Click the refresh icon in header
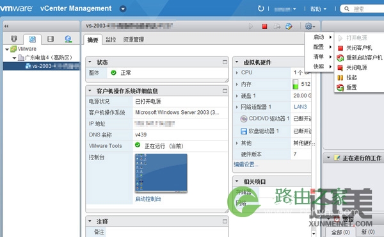 coord(261,9)
